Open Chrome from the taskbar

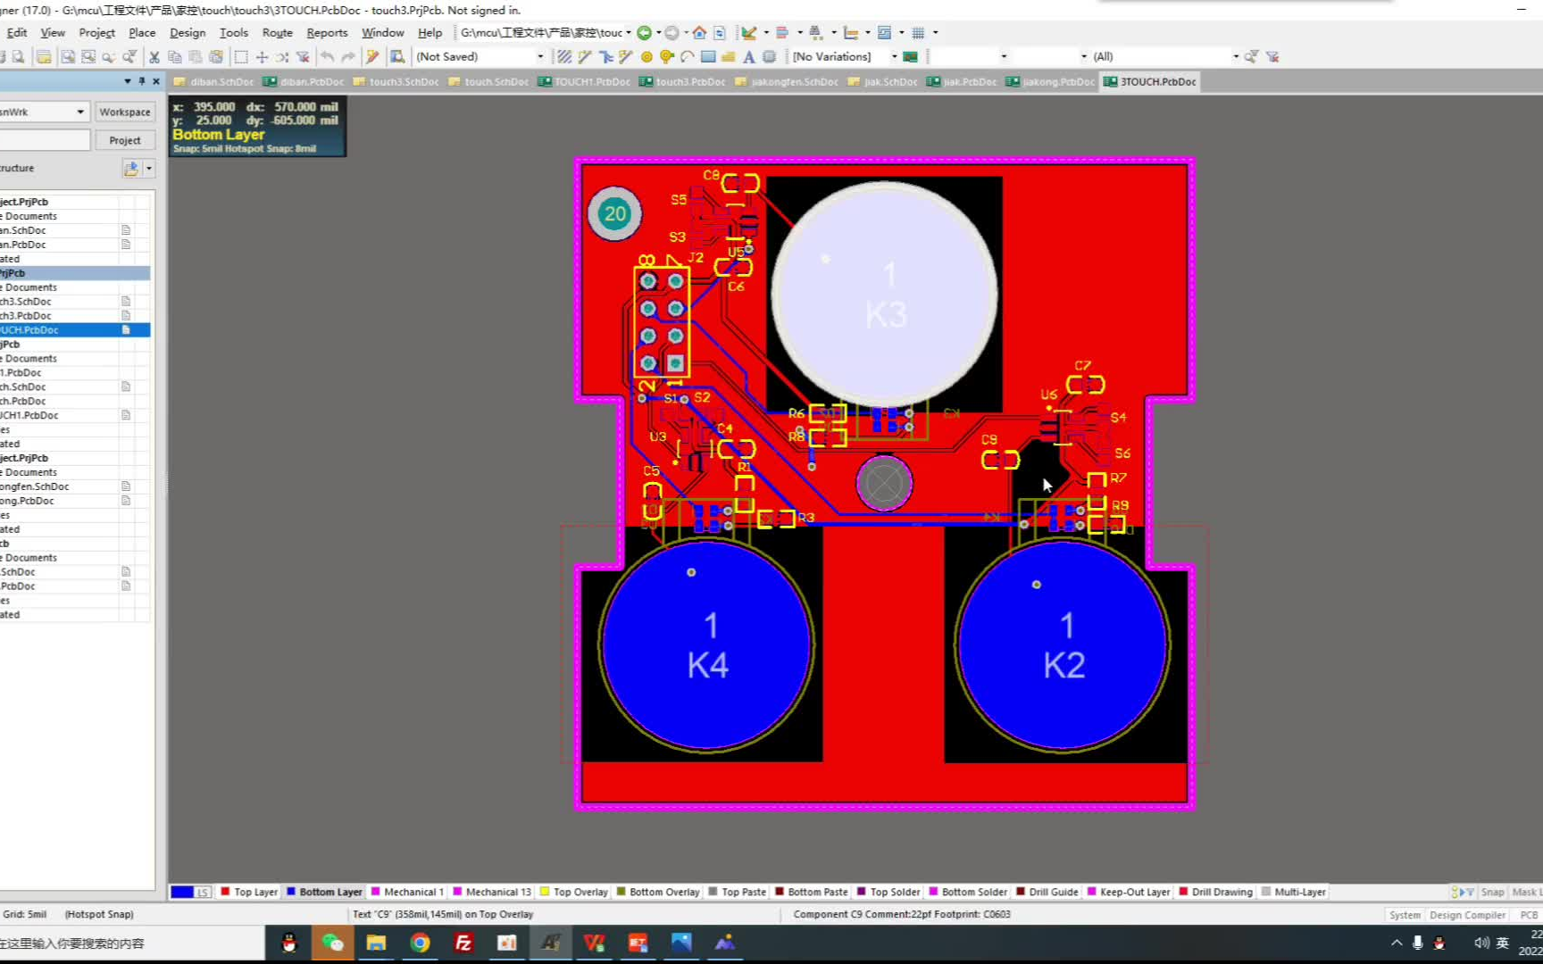tap(420, 943)
